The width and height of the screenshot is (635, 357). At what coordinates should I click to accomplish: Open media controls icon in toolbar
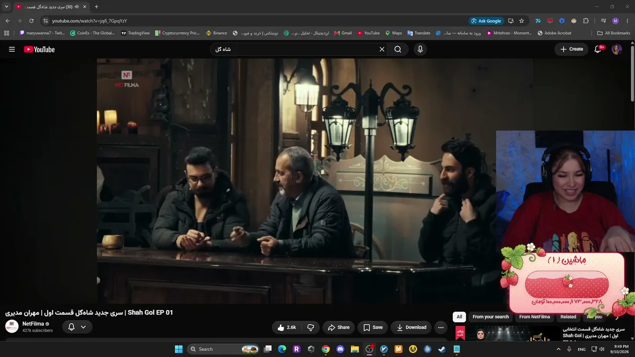coord(603,21)
